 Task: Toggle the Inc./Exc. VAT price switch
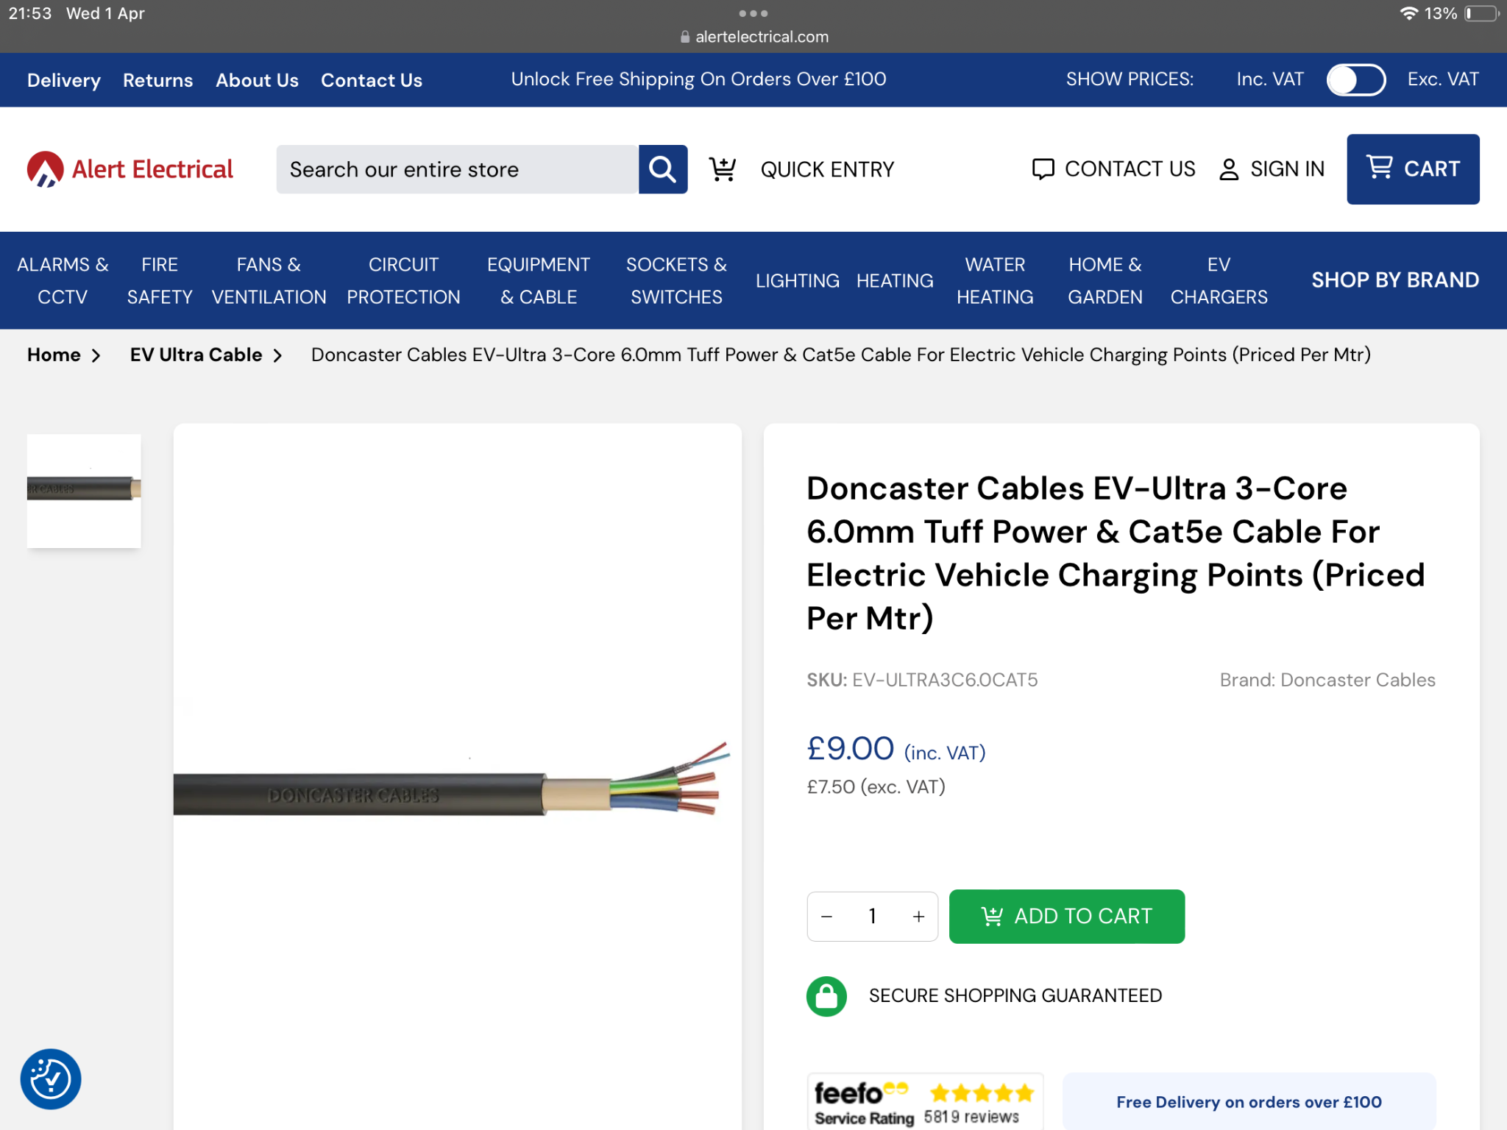(1355, 79)
